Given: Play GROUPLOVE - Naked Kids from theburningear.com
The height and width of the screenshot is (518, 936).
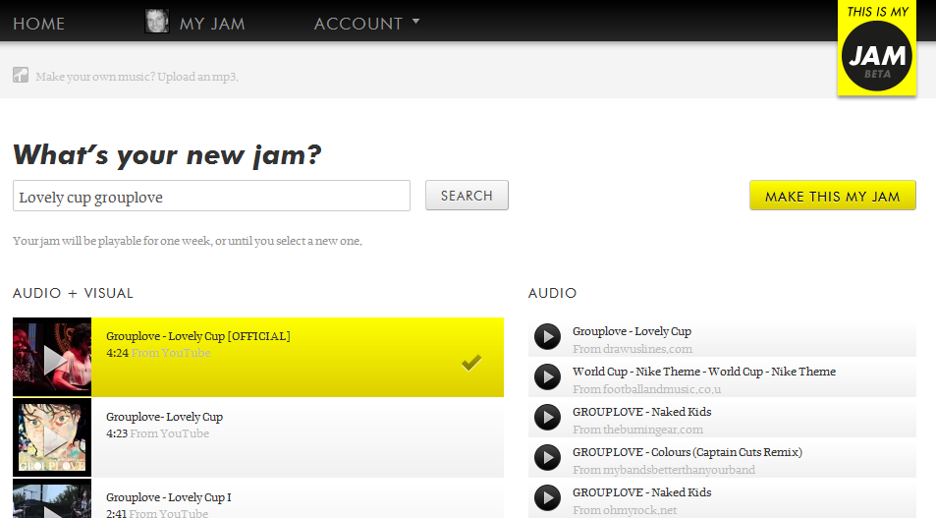Looking at the screenshot, I should pyautogui.click(x=547, y=417).
